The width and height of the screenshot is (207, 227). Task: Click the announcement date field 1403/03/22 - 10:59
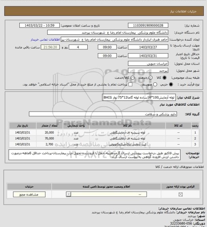40,25
